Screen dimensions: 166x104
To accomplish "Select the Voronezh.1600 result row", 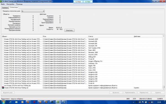I will click(x=82, y=39).
